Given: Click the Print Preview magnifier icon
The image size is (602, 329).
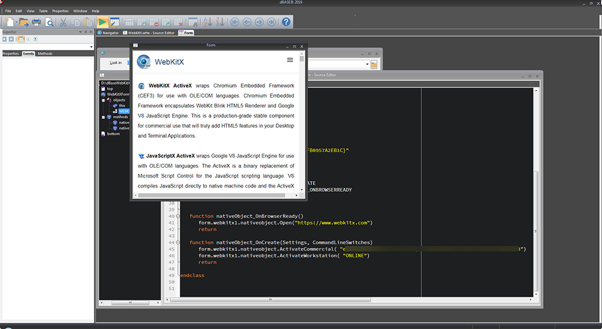Looking at the screenshot, I should [x=49, y=22].
